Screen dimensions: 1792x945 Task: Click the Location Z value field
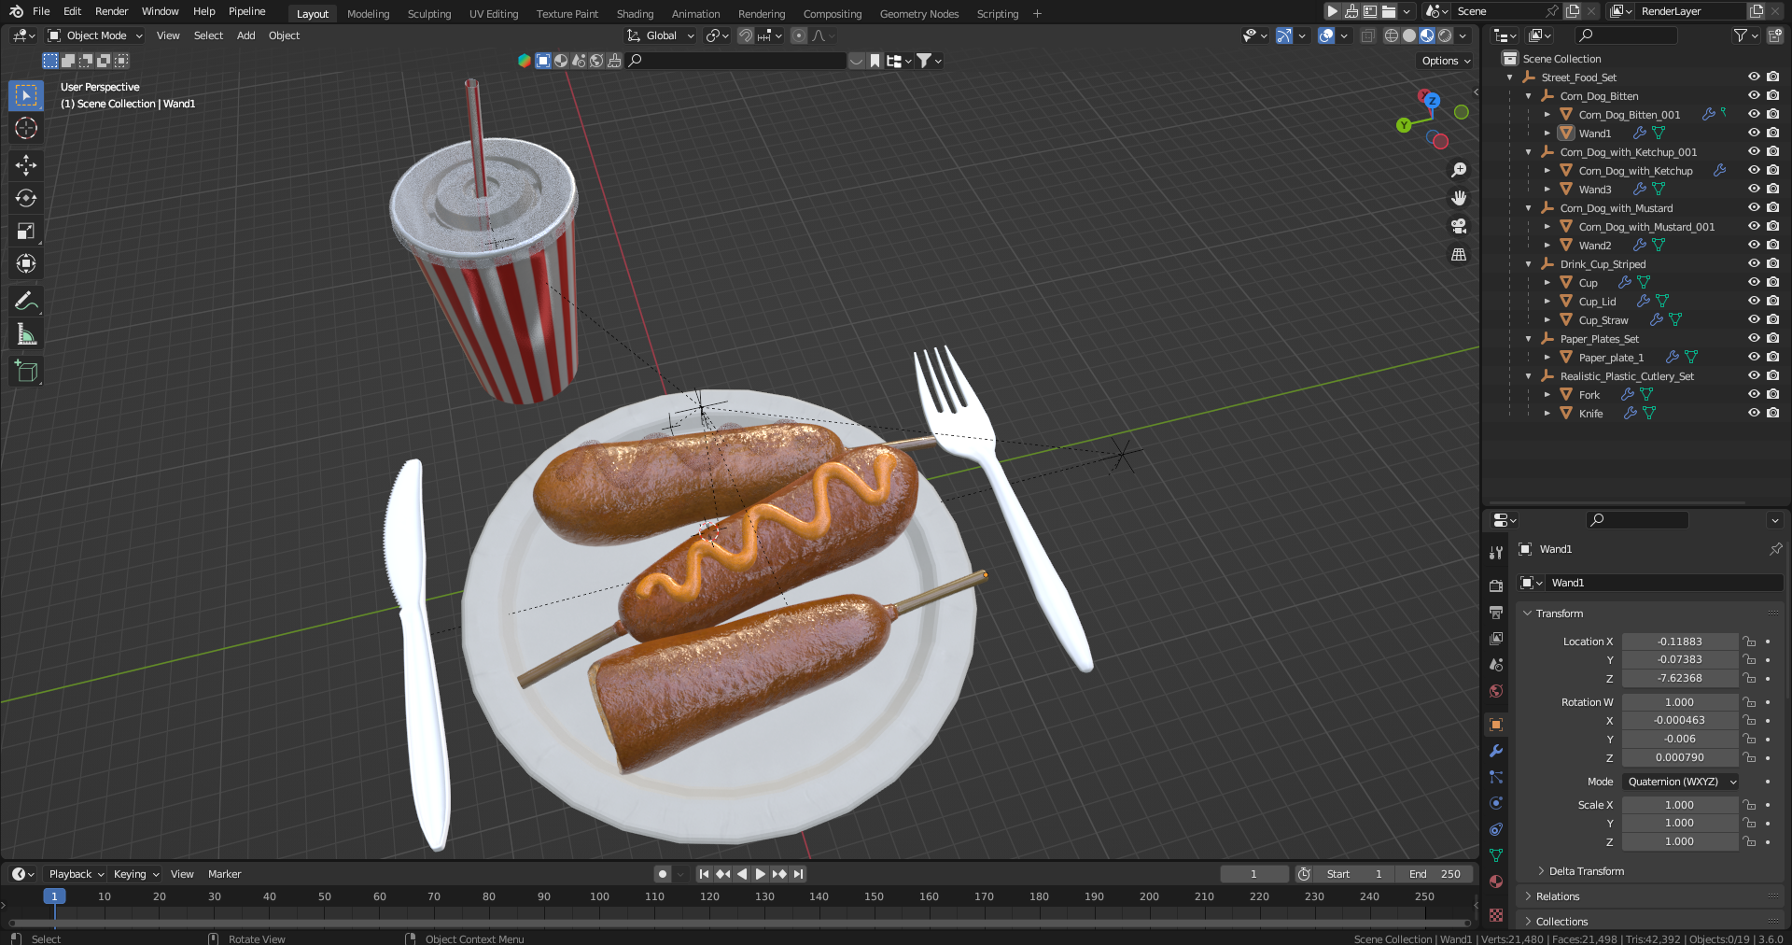tap(1680, 678)
